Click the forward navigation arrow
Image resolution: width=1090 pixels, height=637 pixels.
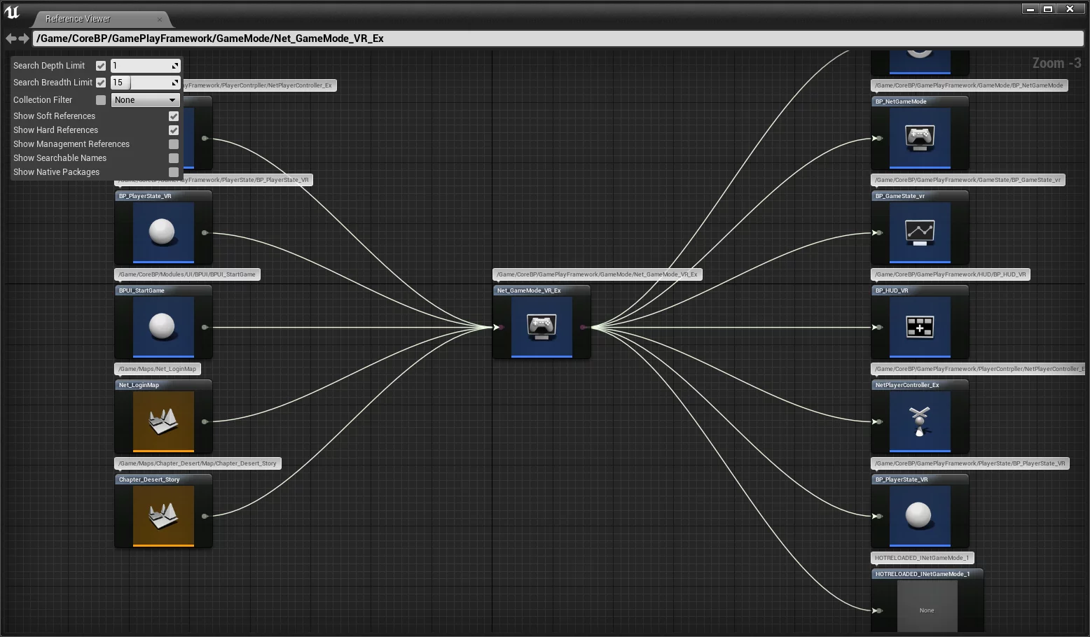pos(24,38)
